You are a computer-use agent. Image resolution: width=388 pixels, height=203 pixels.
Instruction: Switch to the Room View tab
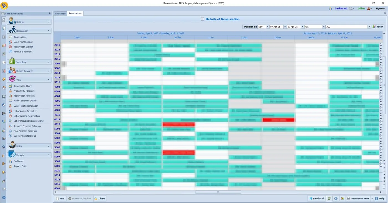click(60, 13)
